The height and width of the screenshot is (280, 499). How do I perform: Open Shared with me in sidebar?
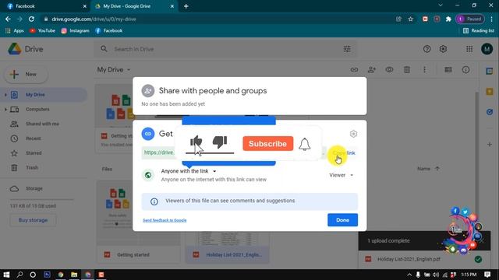coord(42,124)
